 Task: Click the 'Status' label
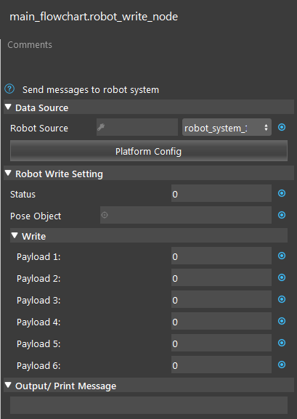(x=23, y=195)
